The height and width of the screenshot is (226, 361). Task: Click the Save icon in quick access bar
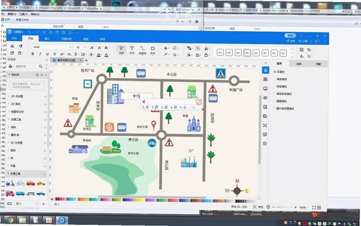pos(57,33)
